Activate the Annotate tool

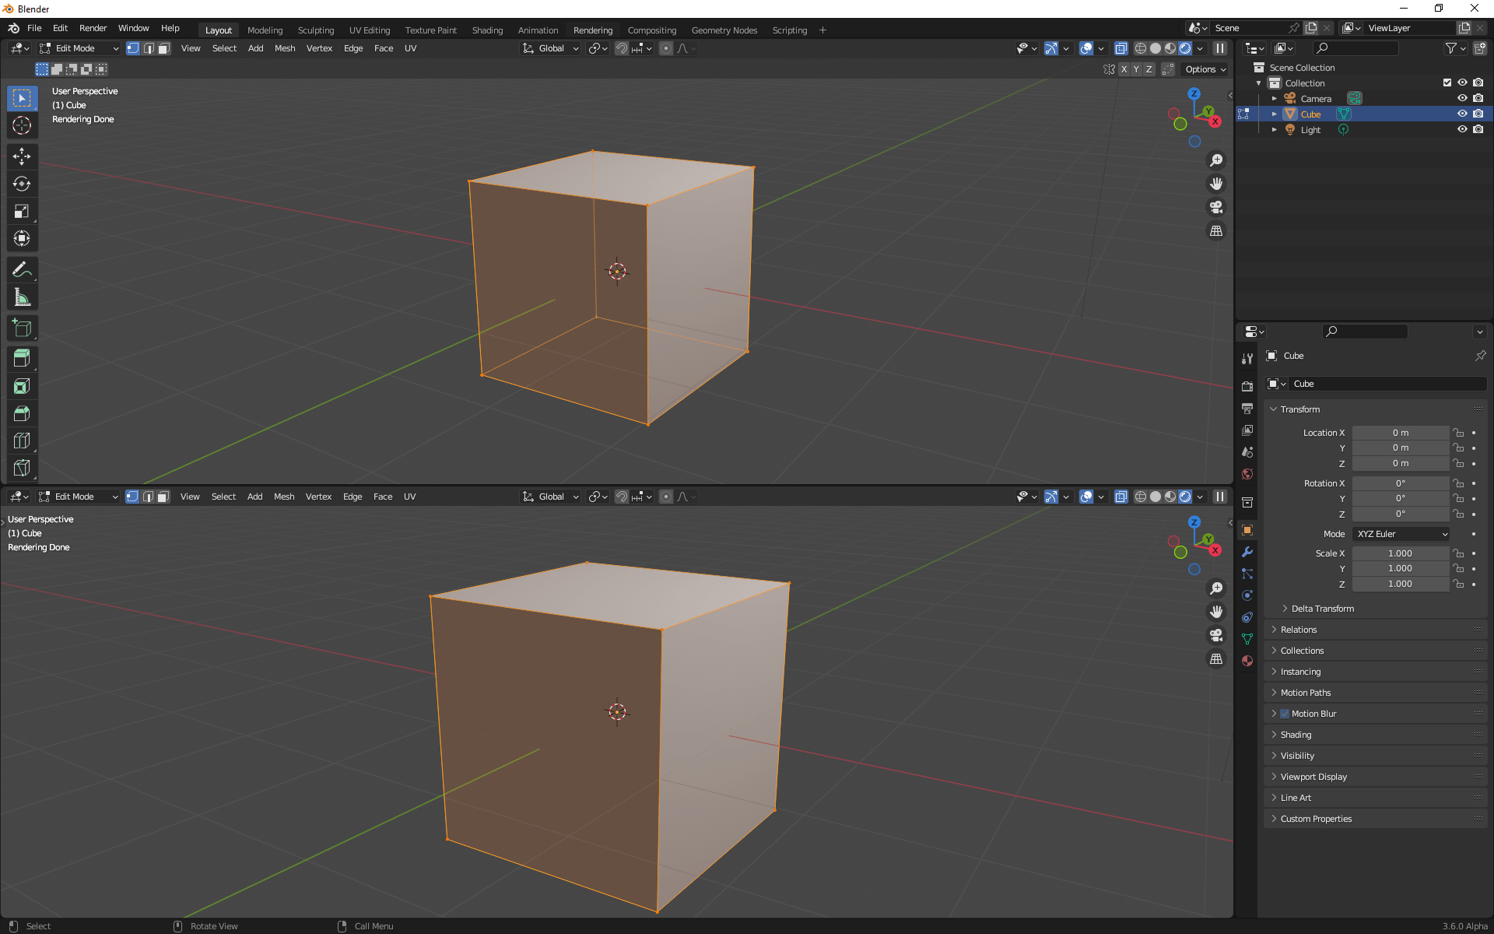pos(22,269)
